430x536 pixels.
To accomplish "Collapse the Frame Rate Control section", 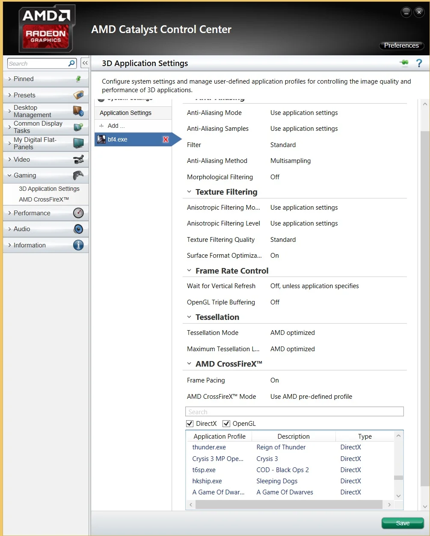I will click(x=189, y=271).
